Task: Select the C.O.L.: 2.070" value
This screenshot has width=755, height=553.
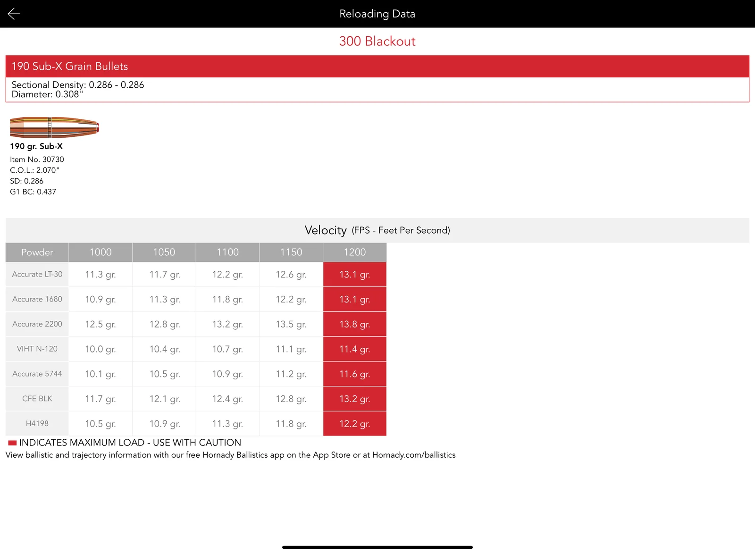Action: 34,170
